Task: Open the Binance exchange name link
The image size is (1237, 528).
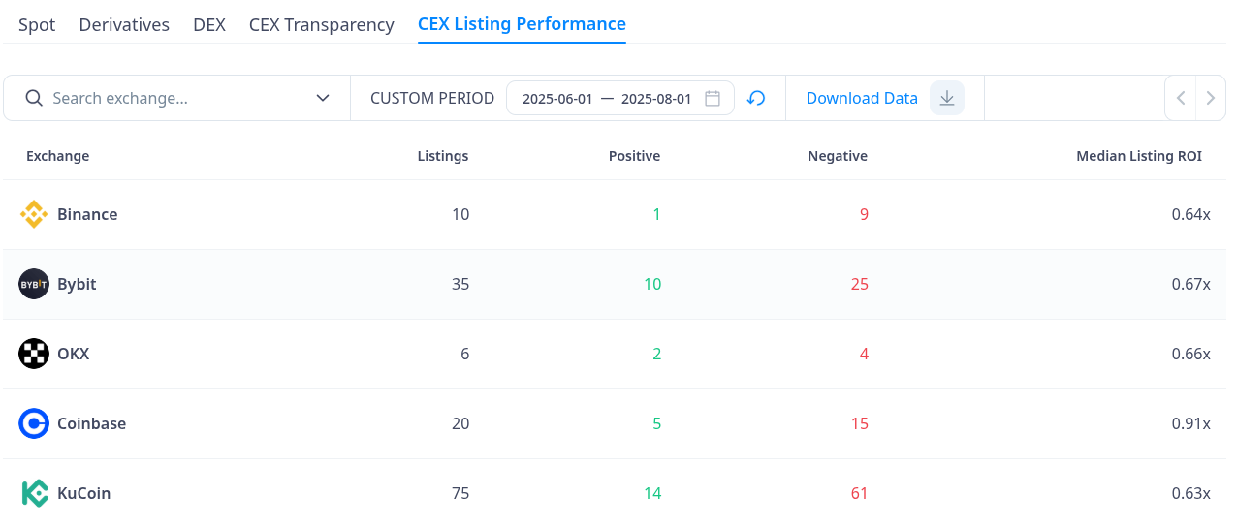Action: pyautogui.click(x=87, y=214)
